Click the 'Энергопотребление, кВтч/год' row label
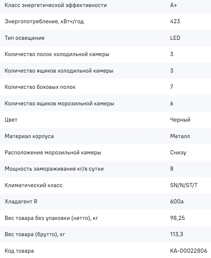This screenshot has width=211, height=258. click(44, 21)
